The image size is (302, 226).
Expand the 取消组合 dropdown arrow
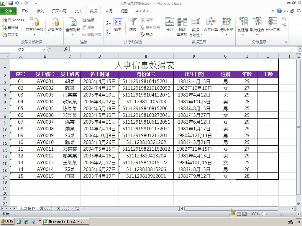pos(257,35)
